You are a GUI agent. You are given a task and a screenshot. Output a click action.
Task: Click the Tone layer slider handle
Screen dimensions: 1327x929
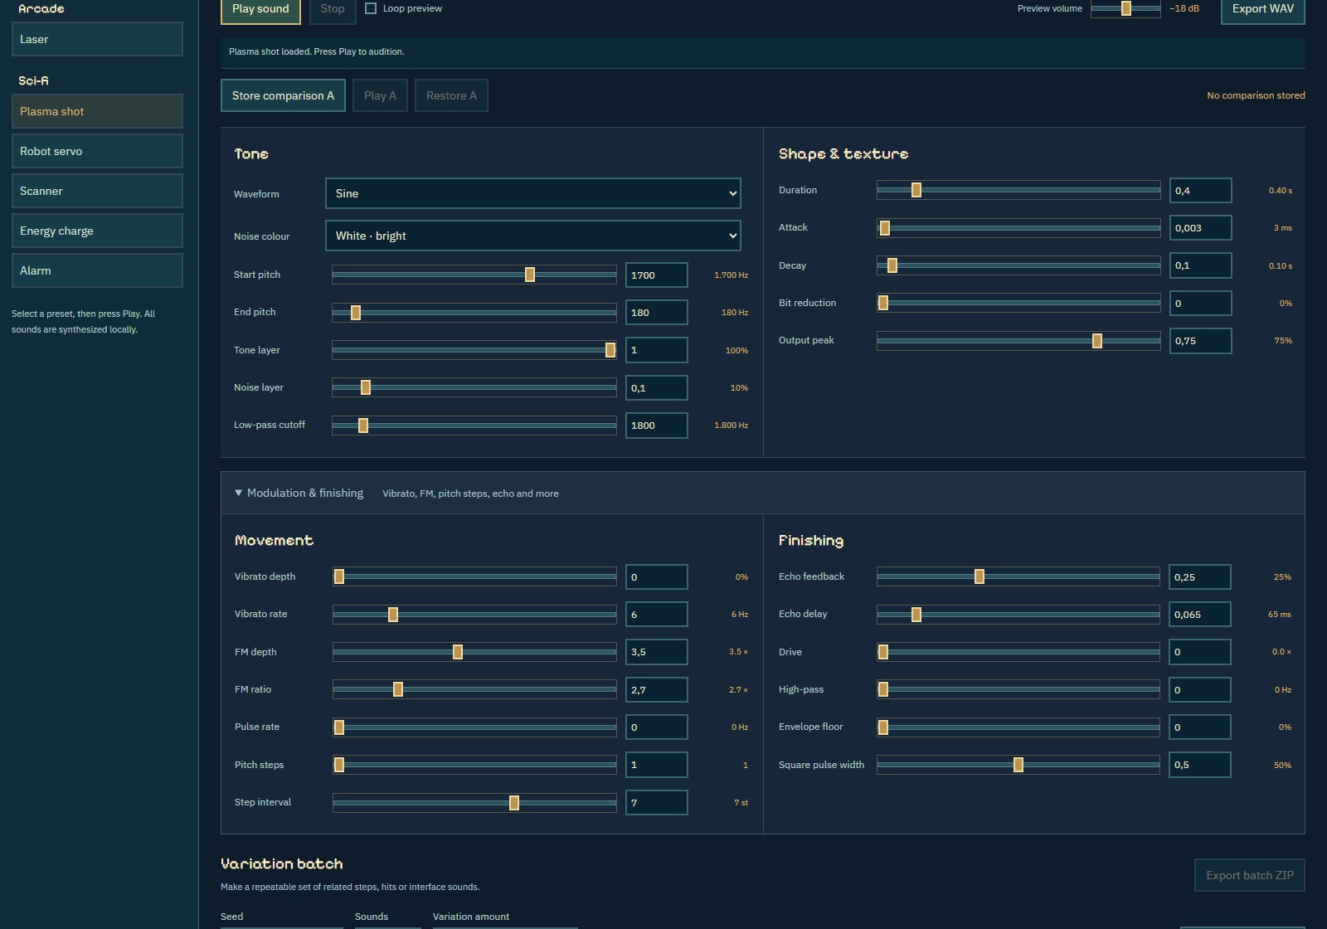click(x=610, y=350)
